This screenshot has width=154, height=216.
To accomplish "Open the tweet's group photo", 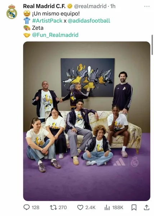I will pyautogui.click(x=87, y=121).
